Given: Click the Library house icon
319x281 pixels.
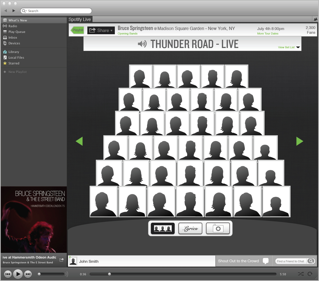Looking at the screenshot, I should point(5,52).
